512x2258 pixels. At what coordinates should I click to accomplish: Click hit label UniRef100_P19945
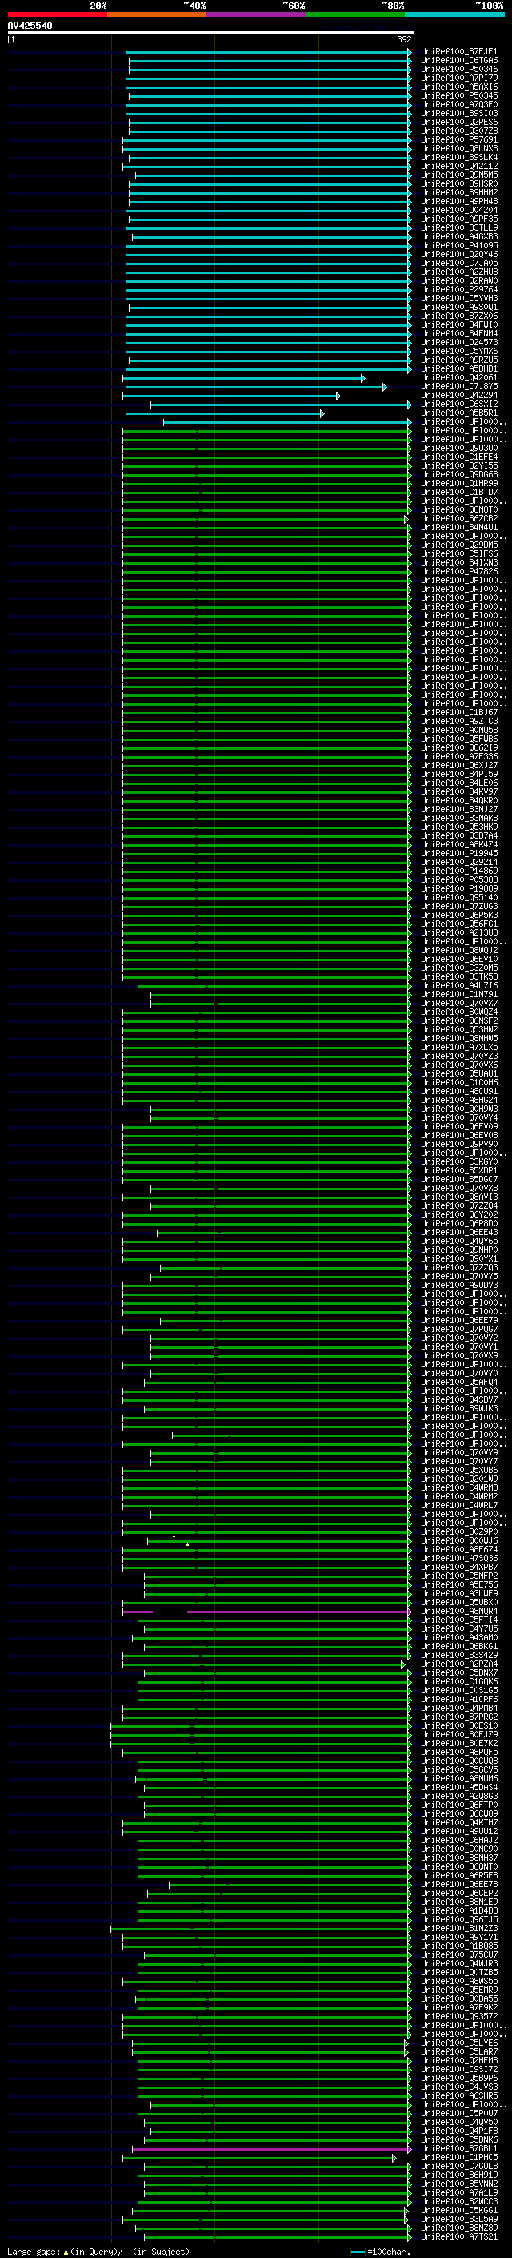pos(458,853)
